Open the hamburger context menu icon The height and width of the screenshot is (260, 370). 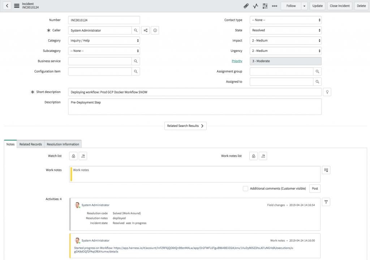tap(17, 6)
